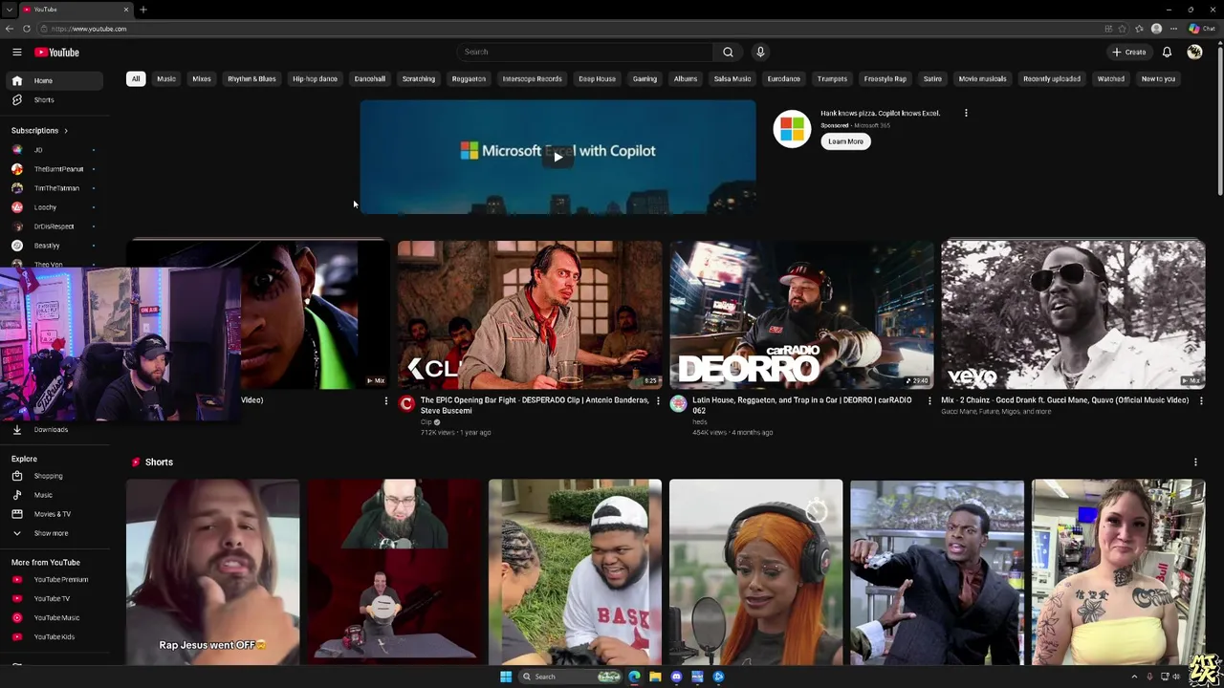This screenshot has width=1224, height=688.
Task: Select the All filter chip
Action: click(136, 78)
